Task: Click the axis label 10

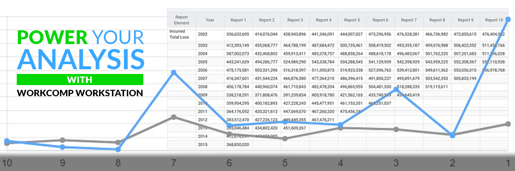Action: (x=6, y=163)
